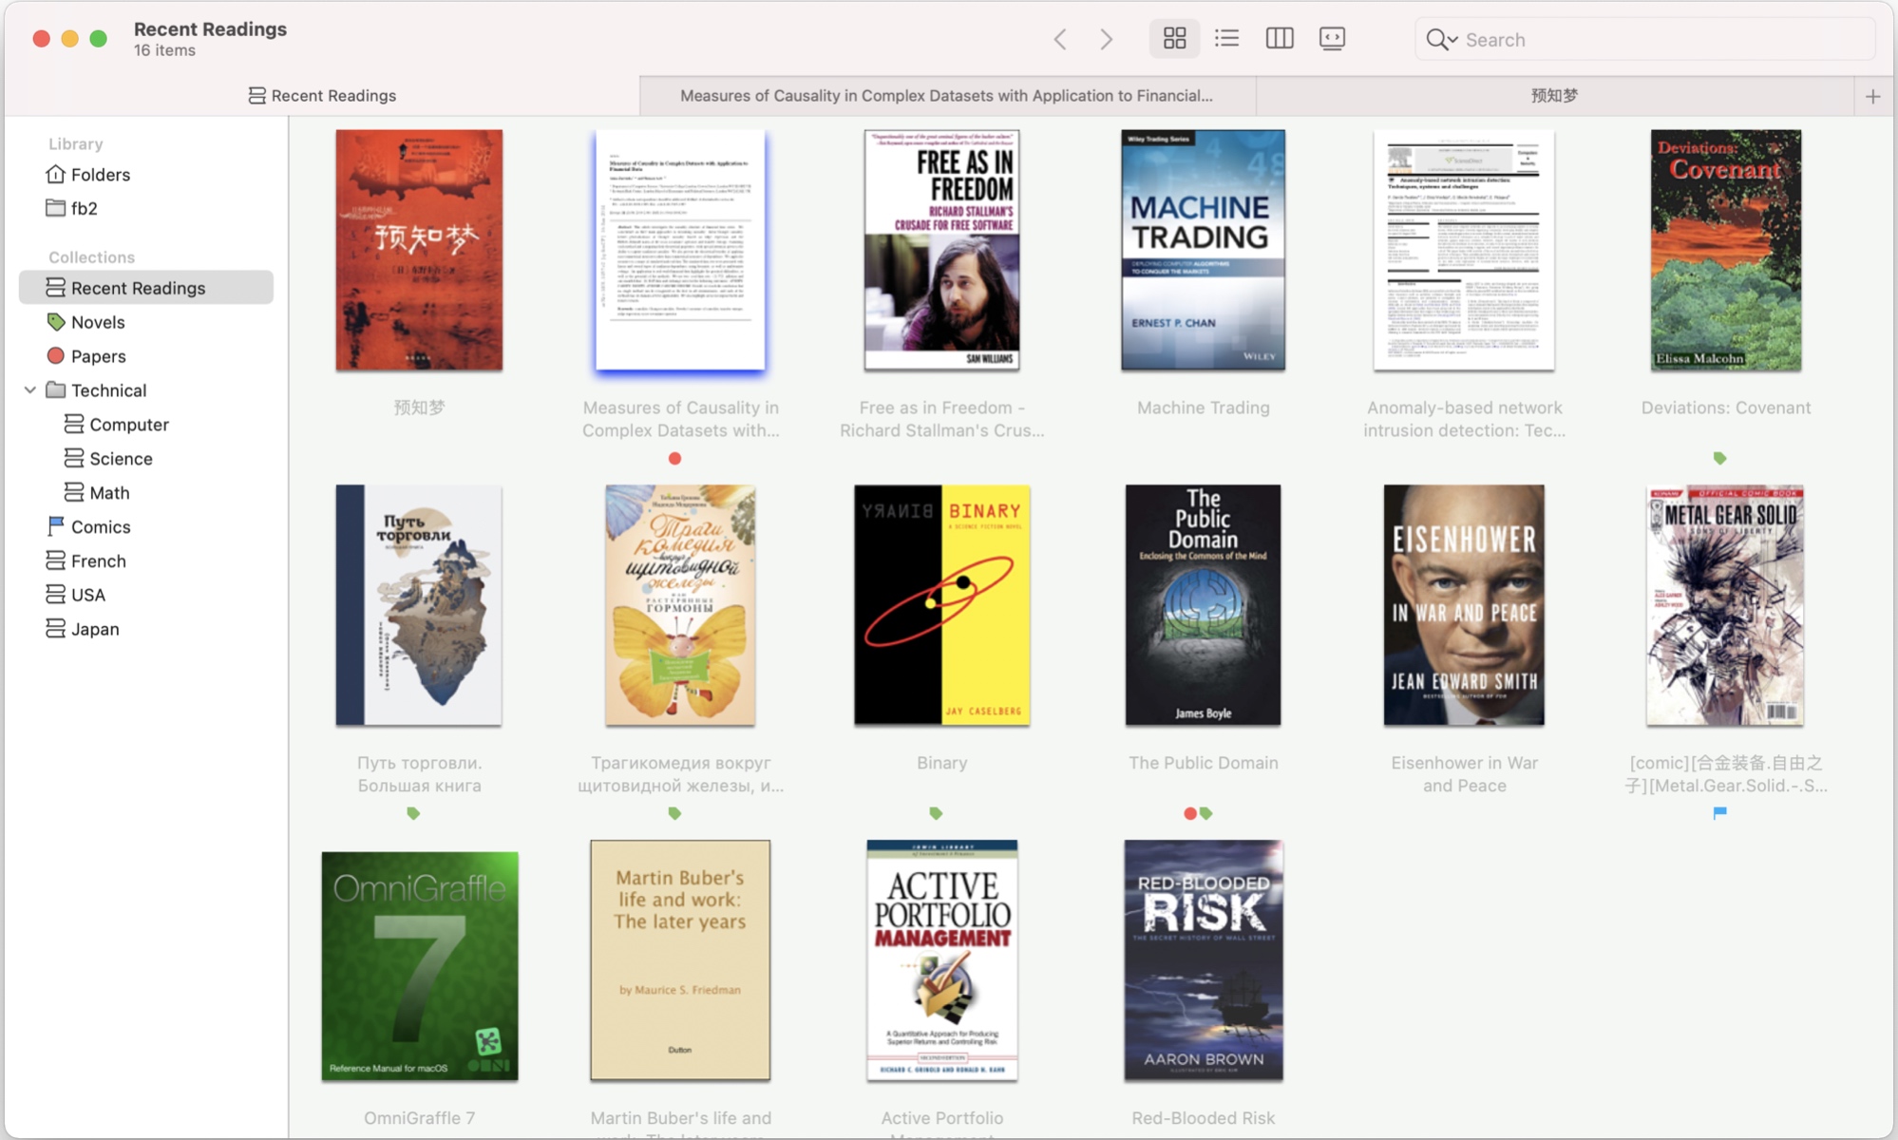Select Eisenhower in War and Peace cover
This screenshot has width=1898, height=1140.
1464,606
